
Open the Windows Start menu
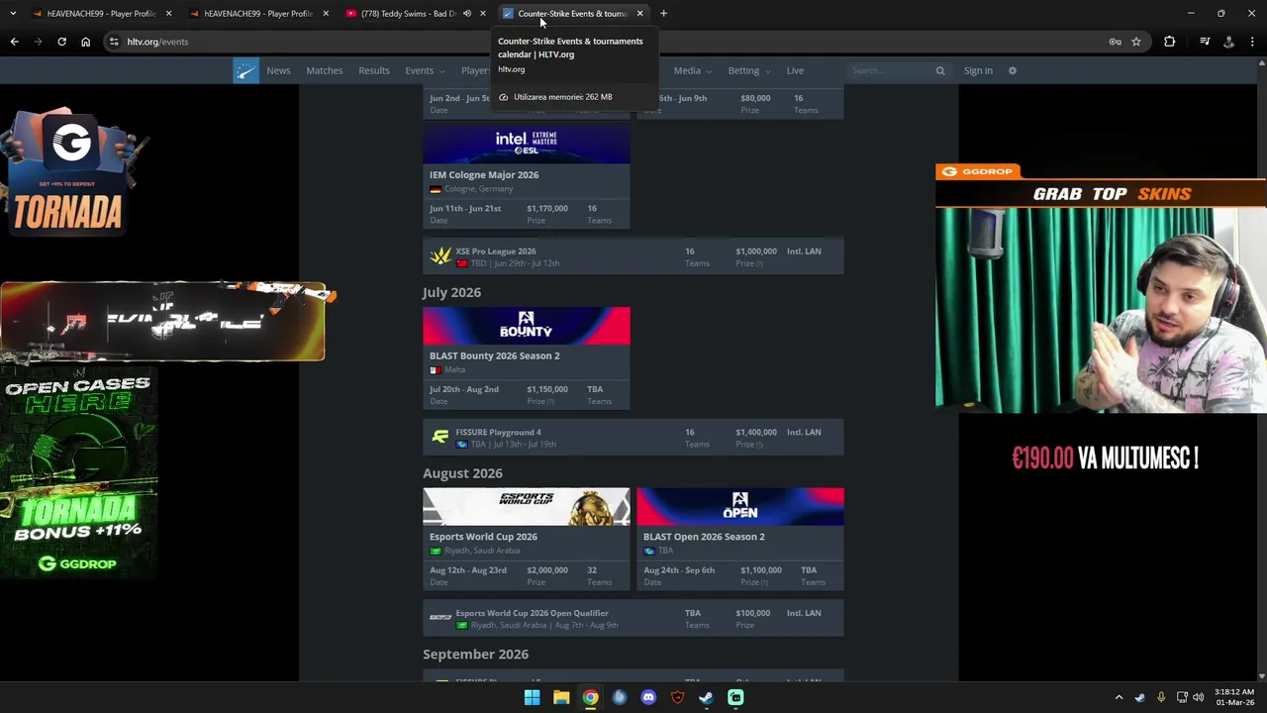532,697
